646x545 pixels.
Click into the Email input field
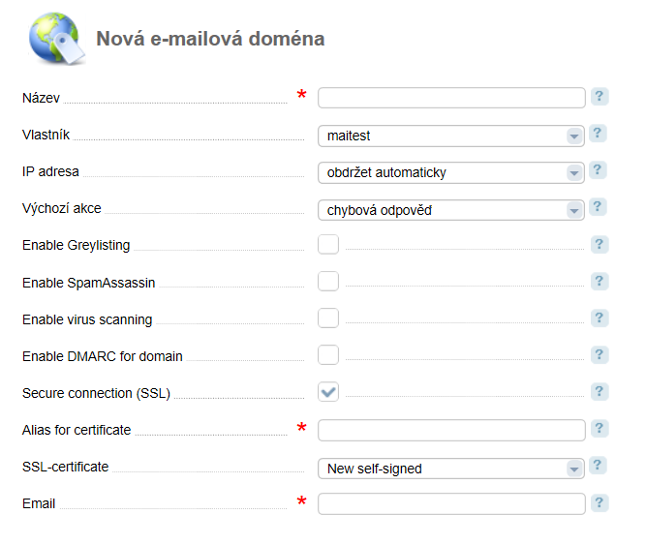(x=451, y=503)
